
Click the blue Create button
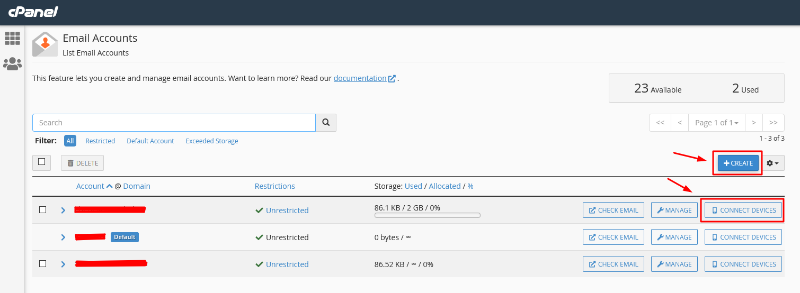click(x=738, y=163)
